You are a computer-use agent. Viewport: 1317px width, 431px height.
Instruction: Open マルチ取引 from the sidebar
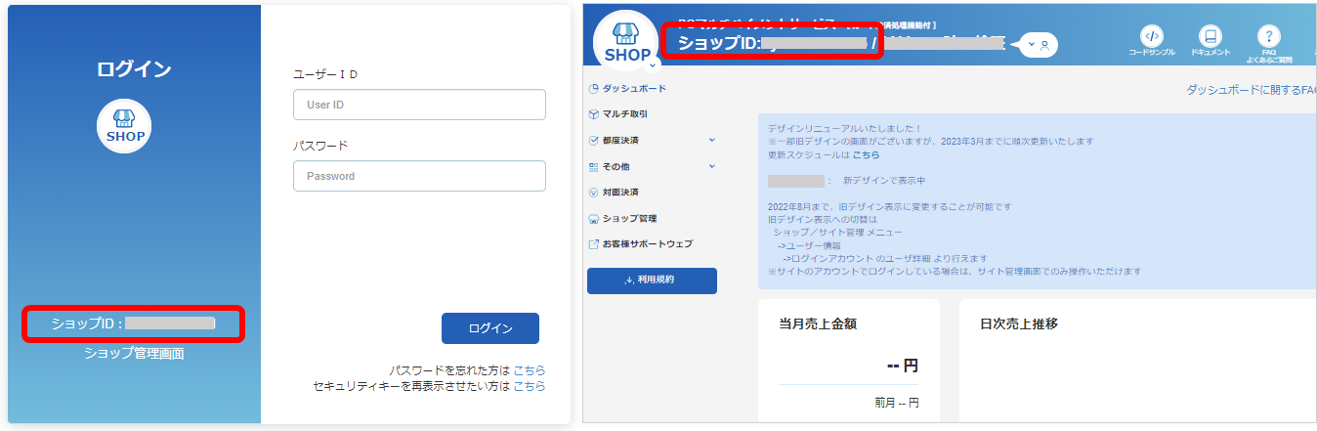click(625, 114)
